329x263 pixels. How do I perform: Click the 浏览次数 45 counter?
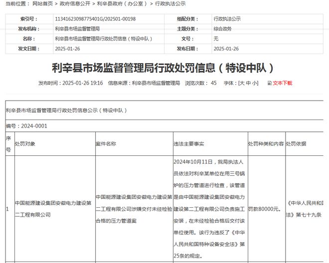pyautogui.click(x=200, y=83)
